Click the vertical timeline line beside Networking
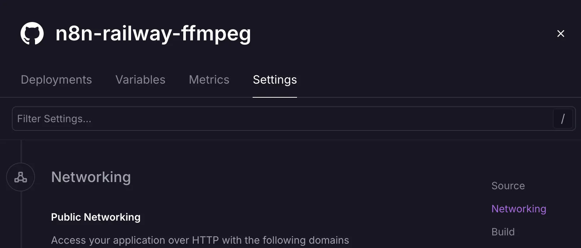This screenshot has width=581, height=248. tap(21, 220)
